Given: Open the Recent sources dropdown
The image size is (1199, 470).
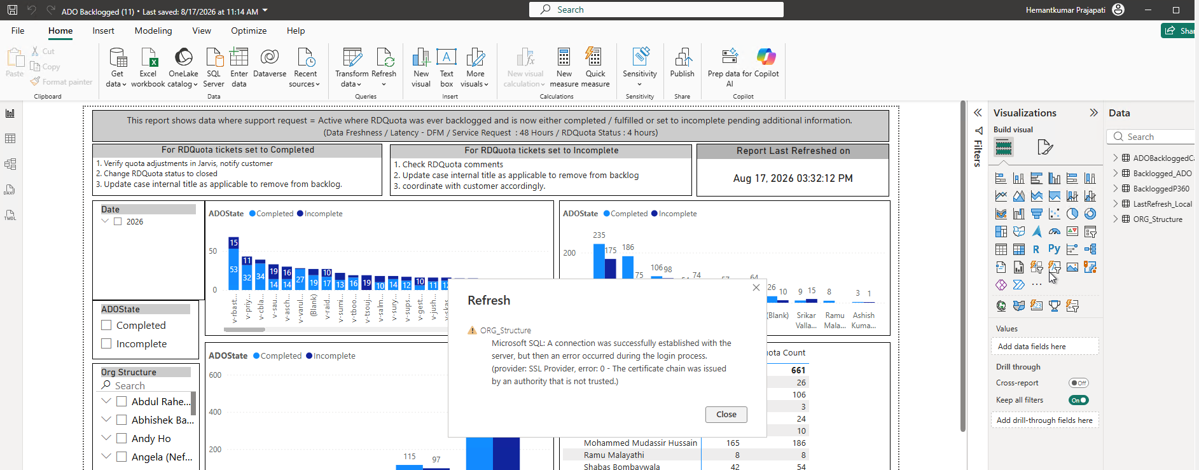Looking at the screenshot, I should coord(305,79).
